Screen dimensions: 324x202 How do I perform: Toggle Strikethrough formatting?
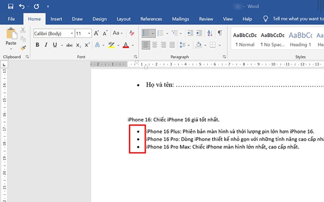(69, 45)
